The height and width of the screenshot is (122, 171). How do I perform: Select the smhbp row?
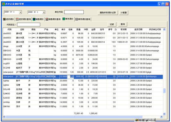coord(83,102)
